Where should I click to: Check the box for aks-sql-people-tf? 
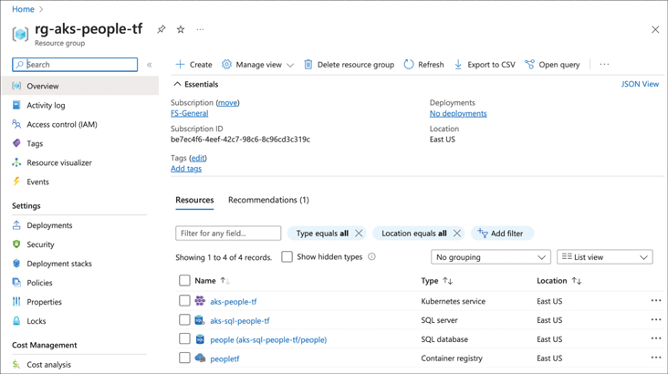(x=184, y=320)
